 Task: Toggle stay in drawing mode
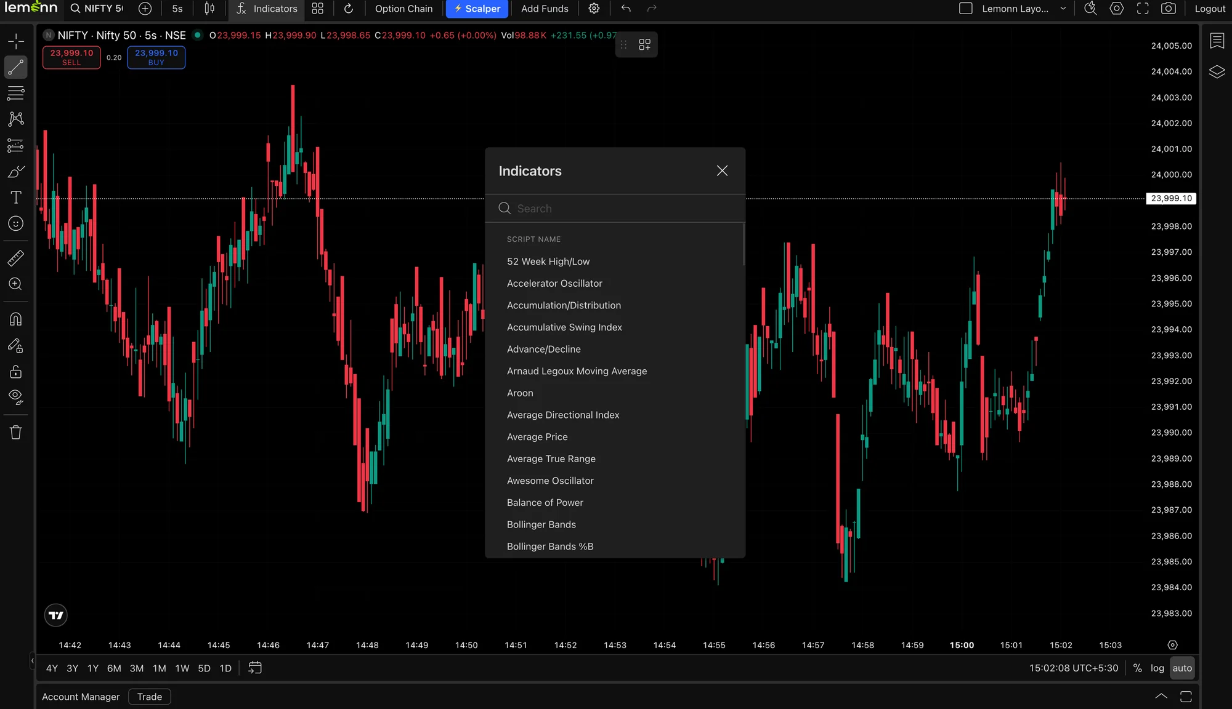16,346
